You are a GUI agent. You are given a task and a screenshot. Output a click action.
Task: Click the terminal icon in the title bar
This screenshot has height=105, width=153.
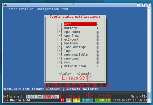pos(5,5)
